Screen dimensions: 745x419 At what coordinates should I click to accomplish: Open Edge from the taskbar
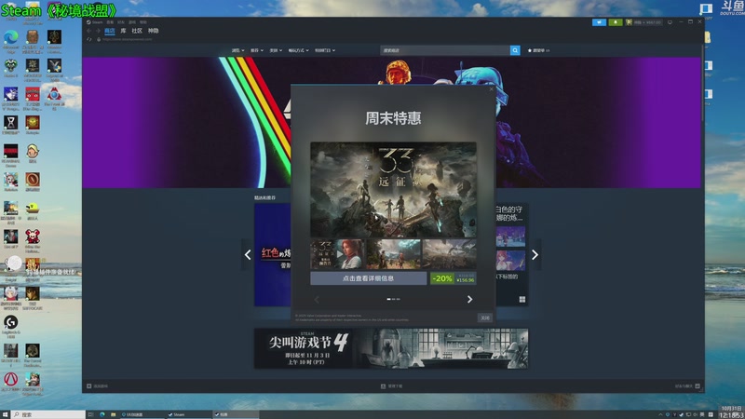click(x=102, y=414)
